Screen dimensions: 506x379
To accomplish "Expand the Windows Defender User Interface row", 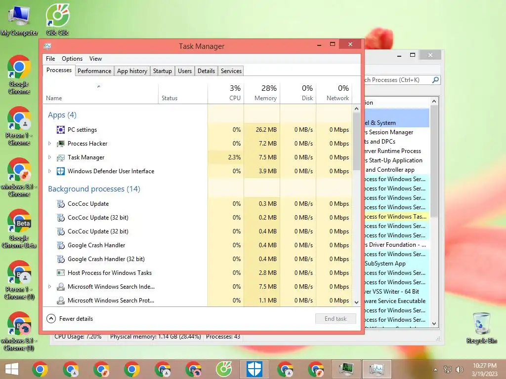I will coord(50,171).
